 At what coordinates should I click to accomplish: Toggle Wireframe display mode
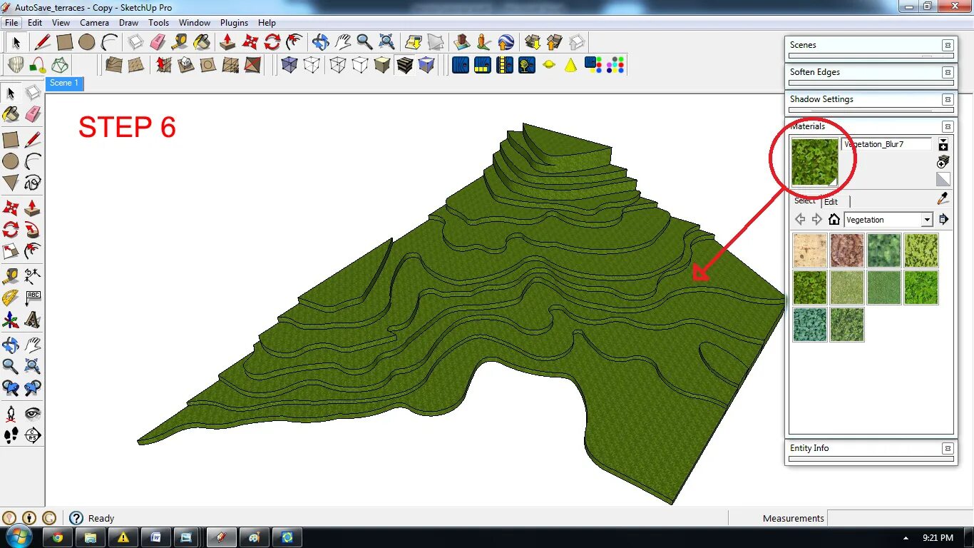[337, 64]
